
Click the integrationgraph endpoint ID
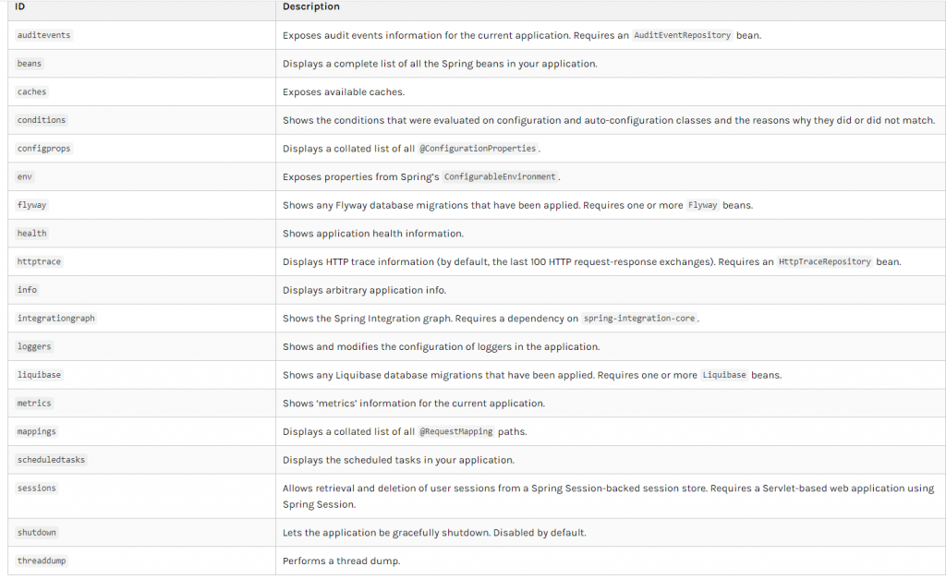(55, 319)
